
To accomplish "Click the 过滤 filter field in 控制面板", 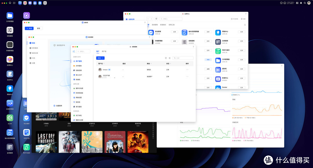I will [x=184, y=58].
